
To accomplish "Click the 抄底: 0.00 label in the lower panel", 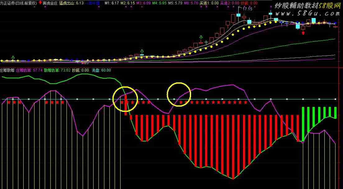I will tap(80, 70).
